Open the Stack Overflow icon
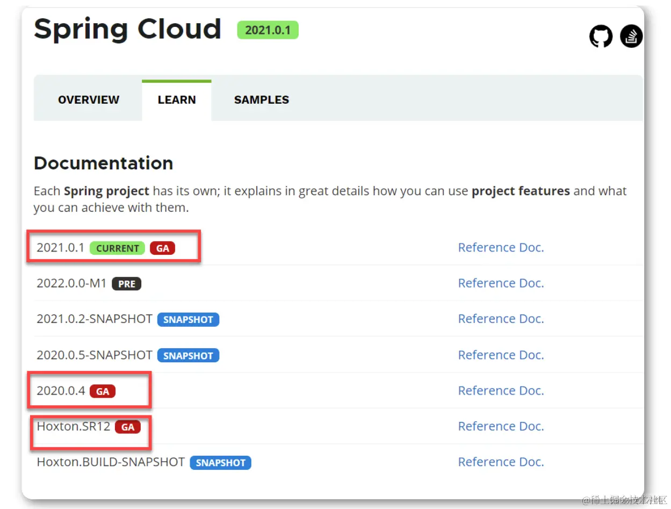 point(631,37)
